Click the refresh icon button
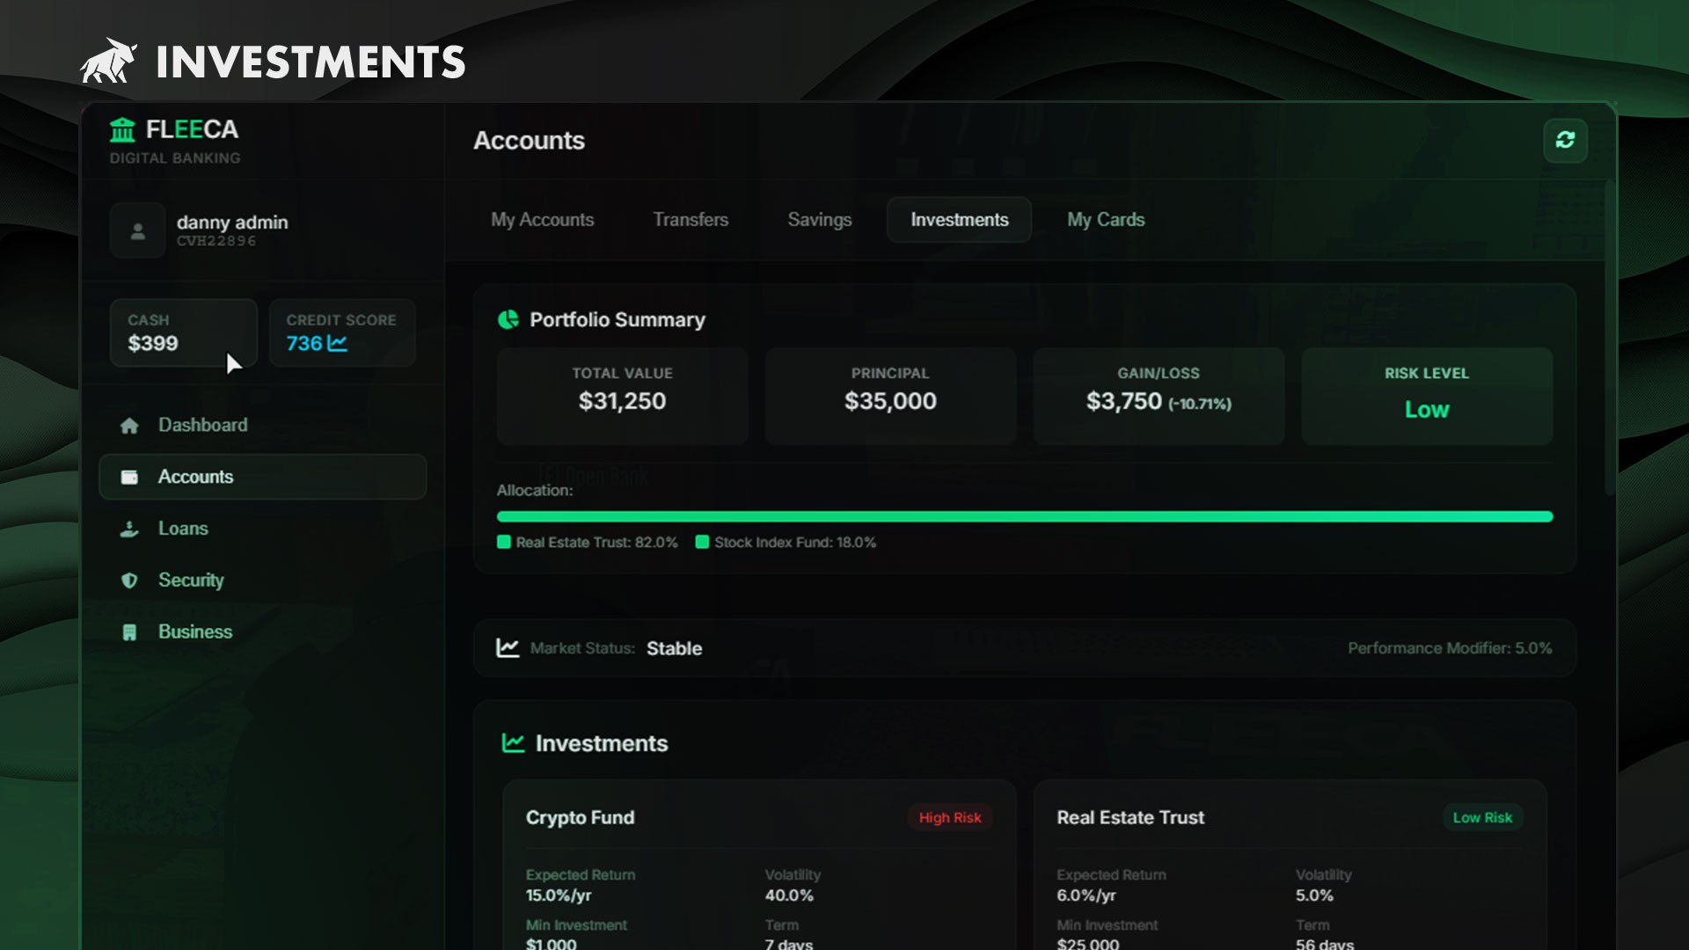Viewport: 1689px width, 950px height. [x=1565, y=140]
